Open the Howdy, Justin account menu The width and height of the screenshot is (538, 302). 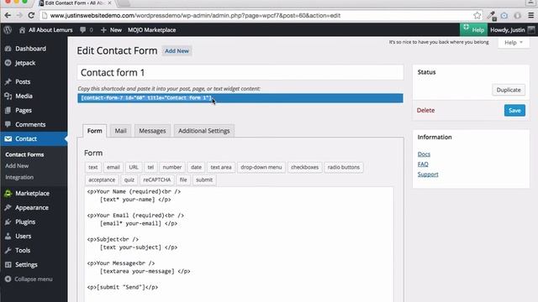pos(512,30)
